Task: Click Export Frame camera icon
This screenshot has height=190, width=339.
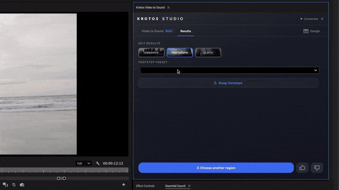Action: click(22, 185)
